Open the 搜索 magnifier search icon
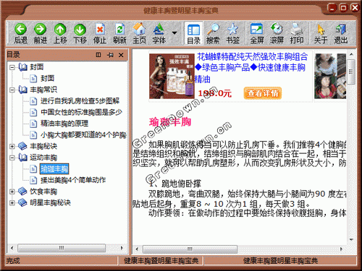 coord(213,30)
